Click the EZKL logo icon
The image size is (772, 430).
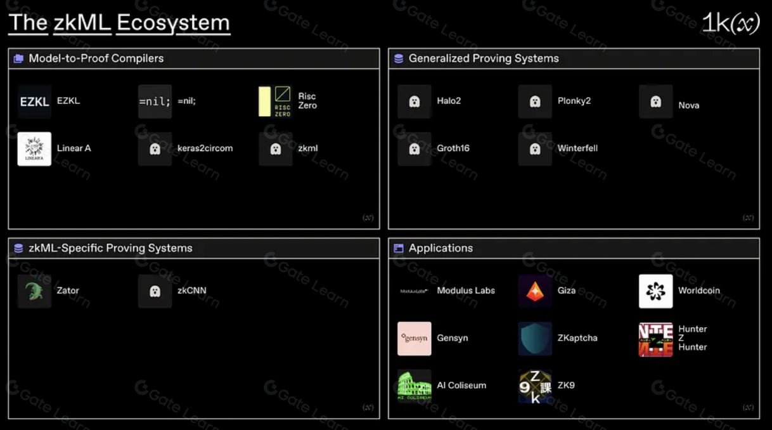coord(34,101)
